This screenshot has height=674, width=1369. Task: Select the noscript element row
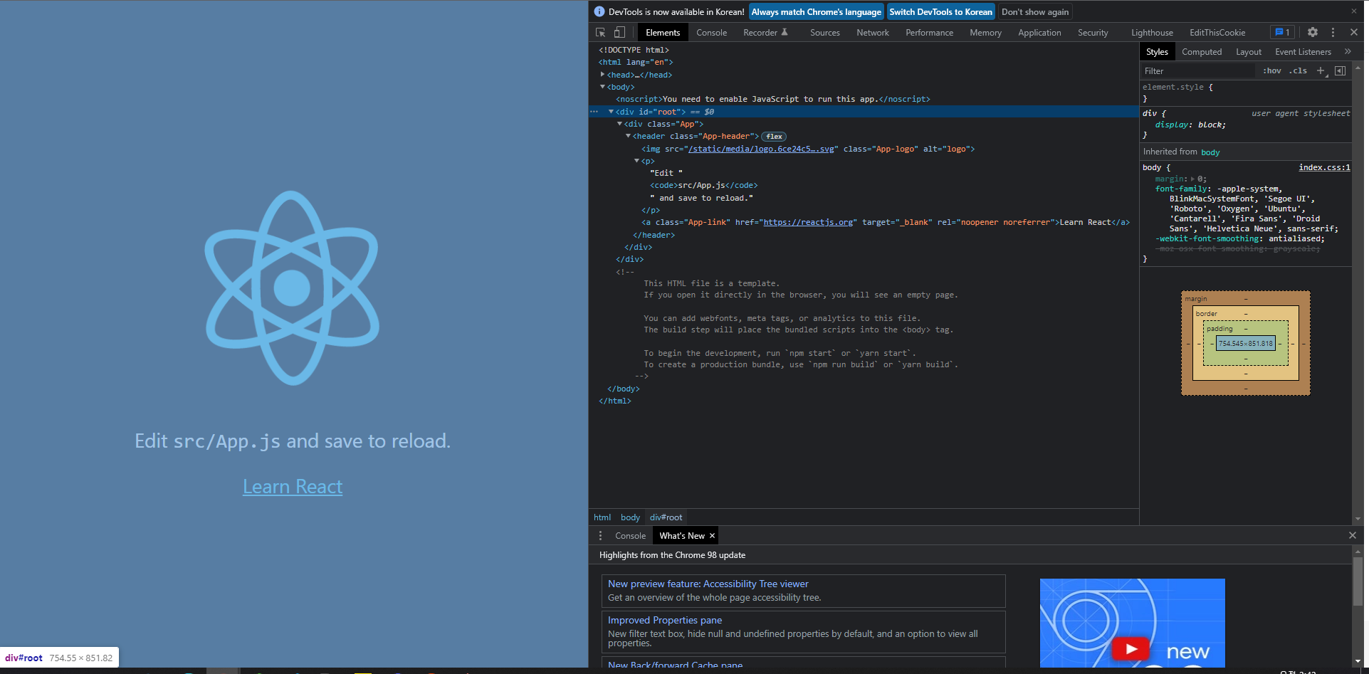864,100
